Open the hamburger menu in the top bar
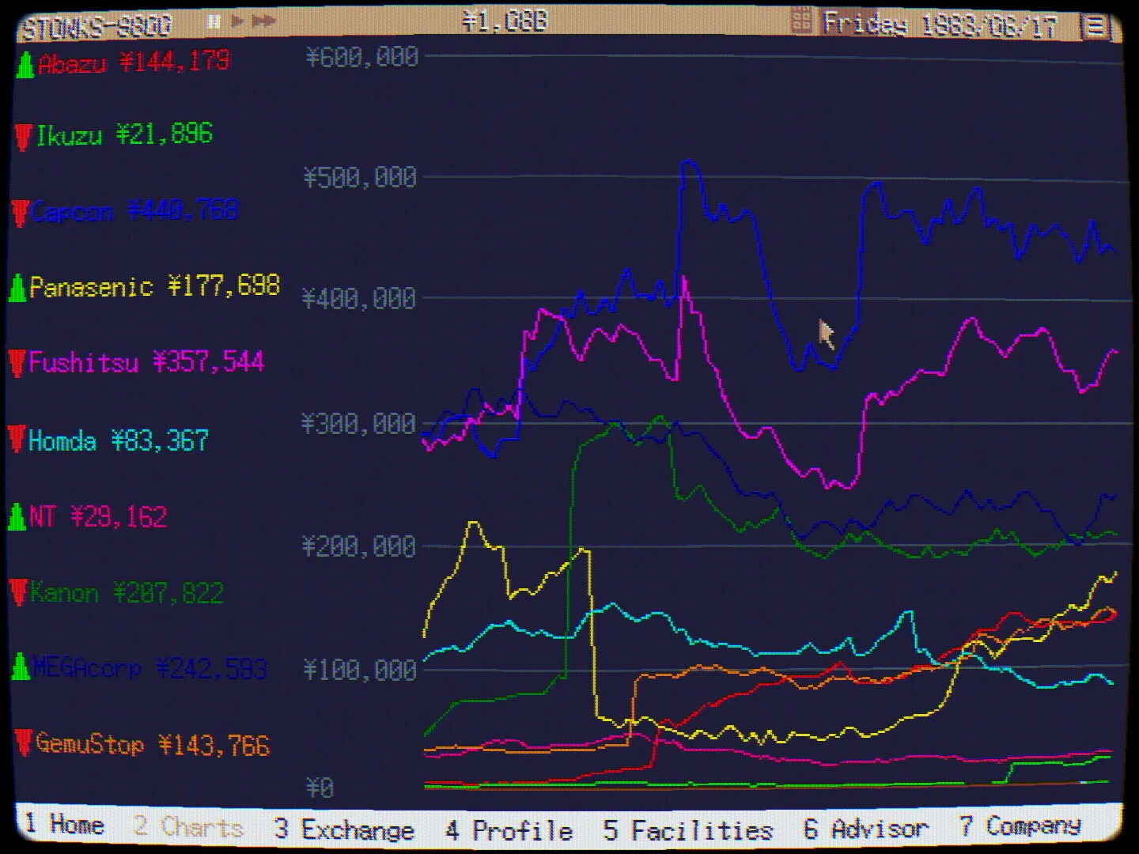 (1095, 26)
